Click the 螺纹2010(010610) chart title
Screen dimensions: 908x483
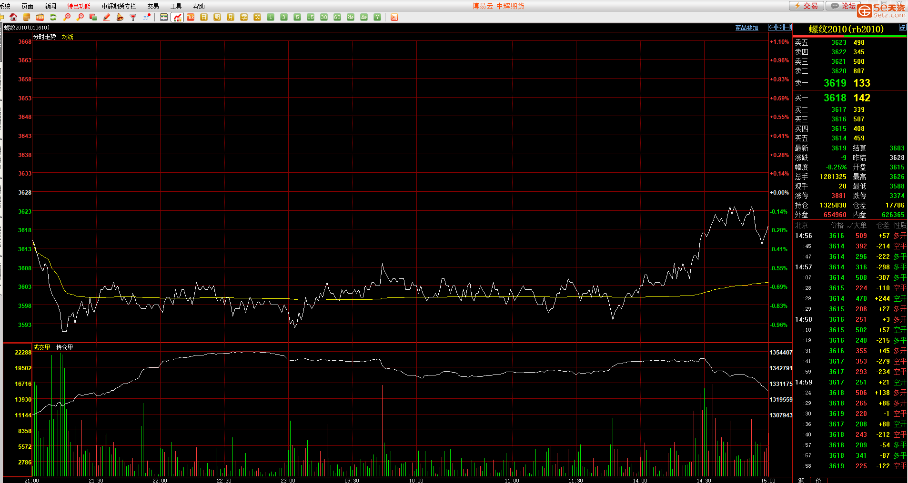tap(27, 28)
